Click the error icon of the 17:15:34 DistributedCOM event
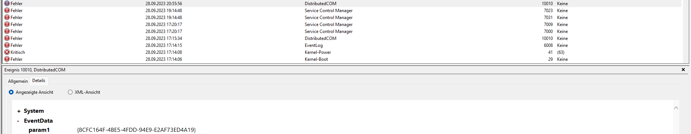 click(7, 38)
